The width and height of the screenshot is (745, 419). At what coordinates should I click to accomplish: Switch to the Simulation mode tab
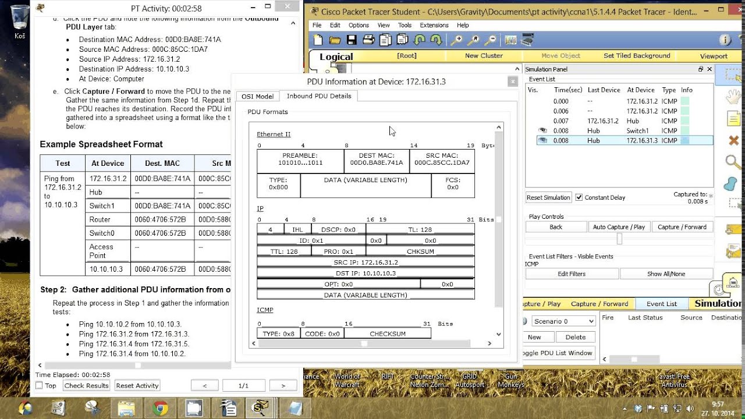tap(716, 303)
